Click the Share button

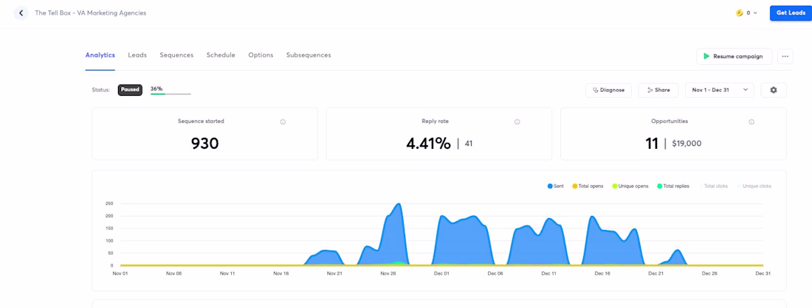(658, 90)
